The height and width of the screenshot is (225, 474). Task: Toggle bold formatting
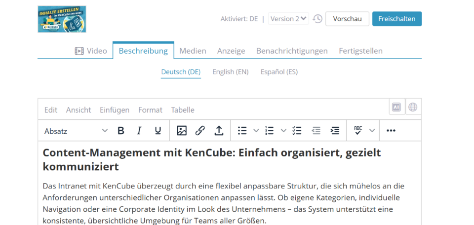coord(121,130)
